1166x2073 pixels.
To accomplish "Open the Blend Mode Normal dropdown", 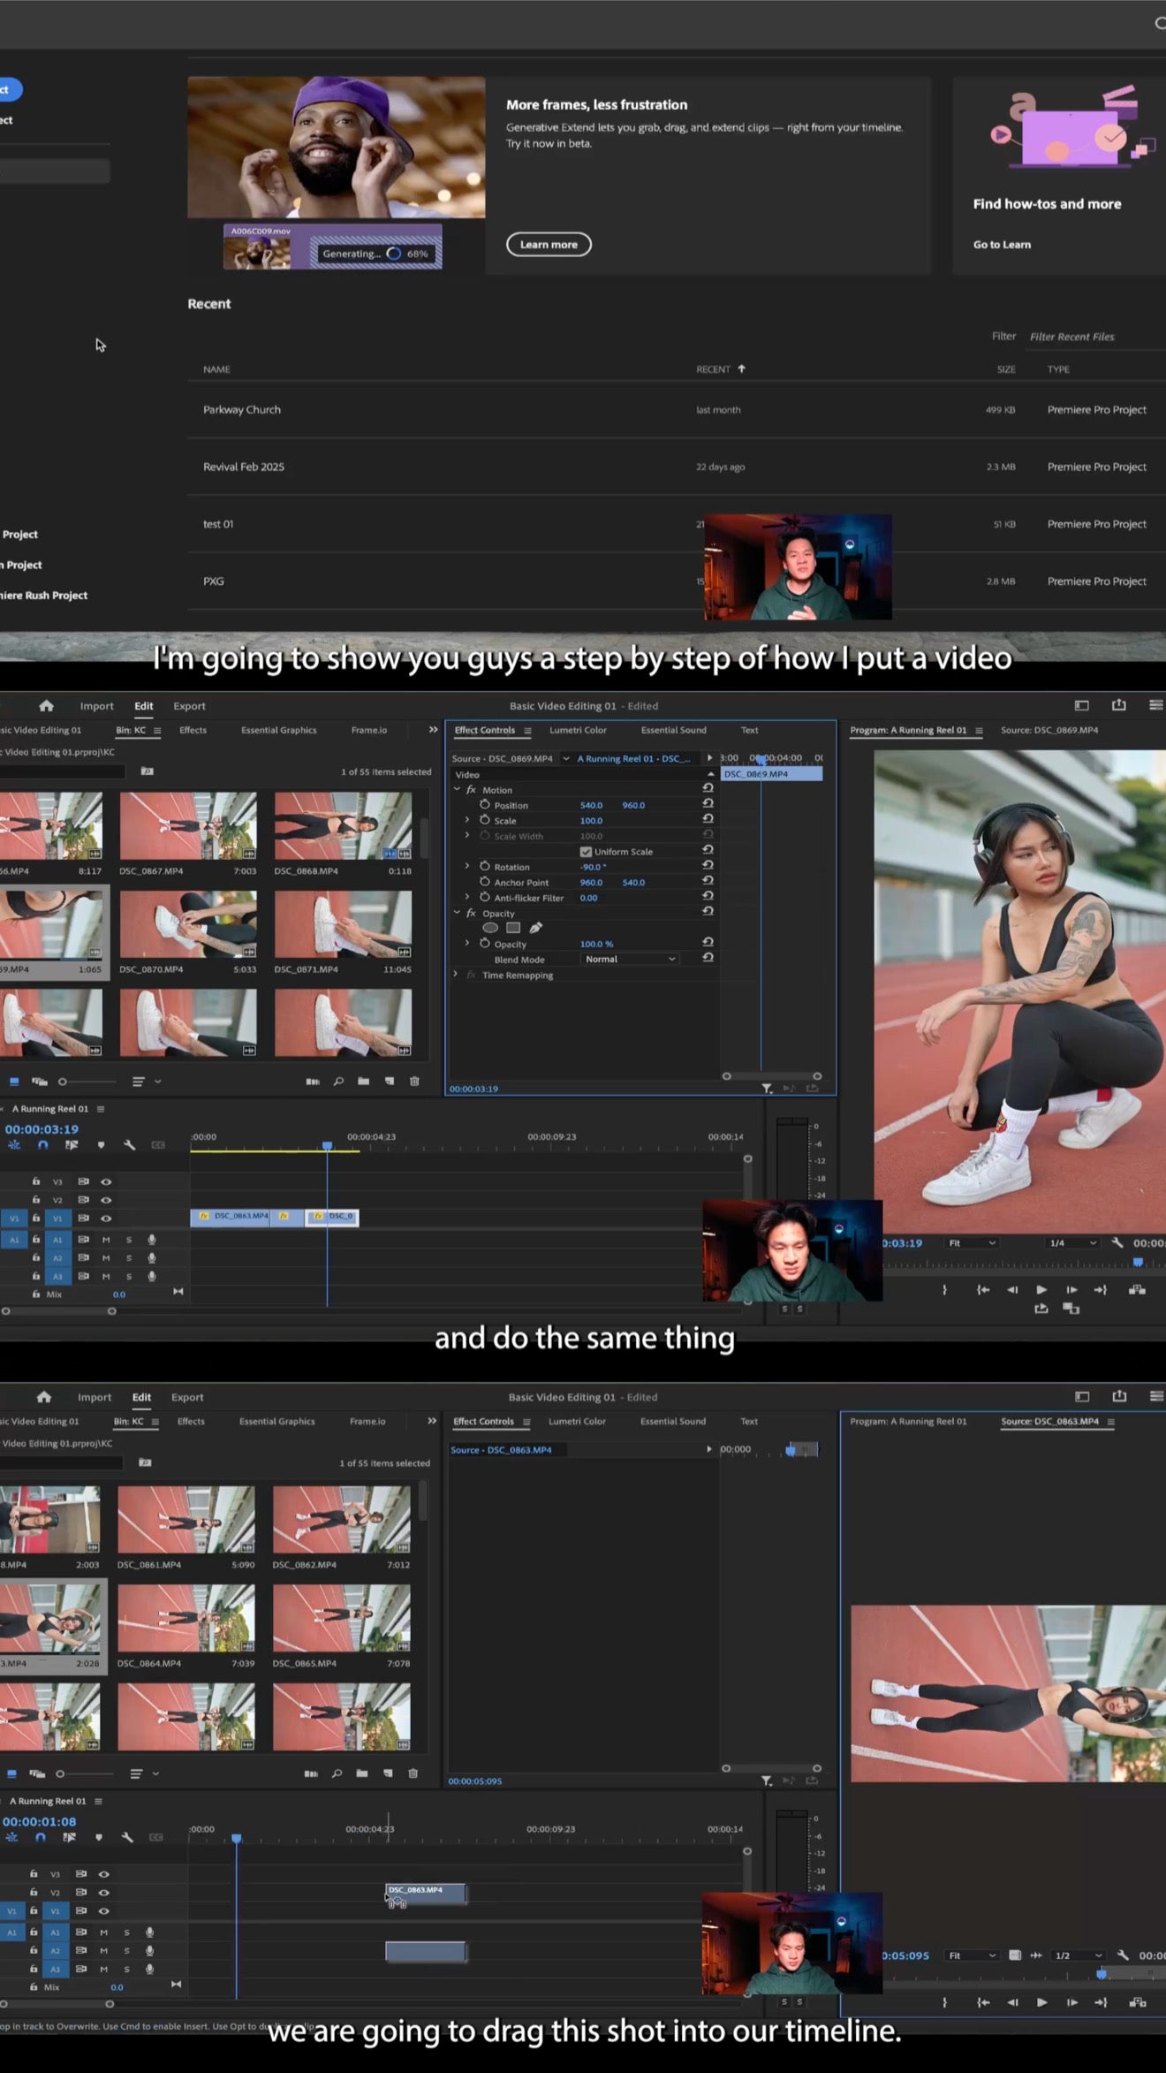I will point(630,959).
